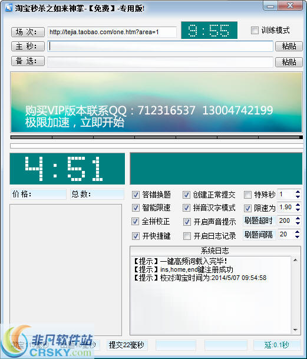Click the 提交22毫秒 status entry
Viewport: 307px width, 359px height.
click(127, 345)
